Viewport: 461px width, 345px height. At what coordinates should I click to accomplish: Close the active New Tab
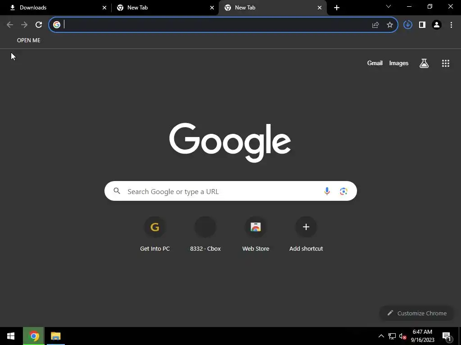tap(320, 8)
